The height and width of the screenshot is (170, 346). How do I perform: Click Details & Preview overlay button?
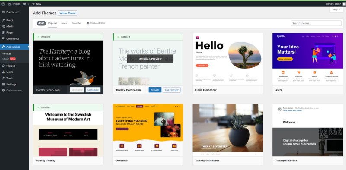[150, 59]
